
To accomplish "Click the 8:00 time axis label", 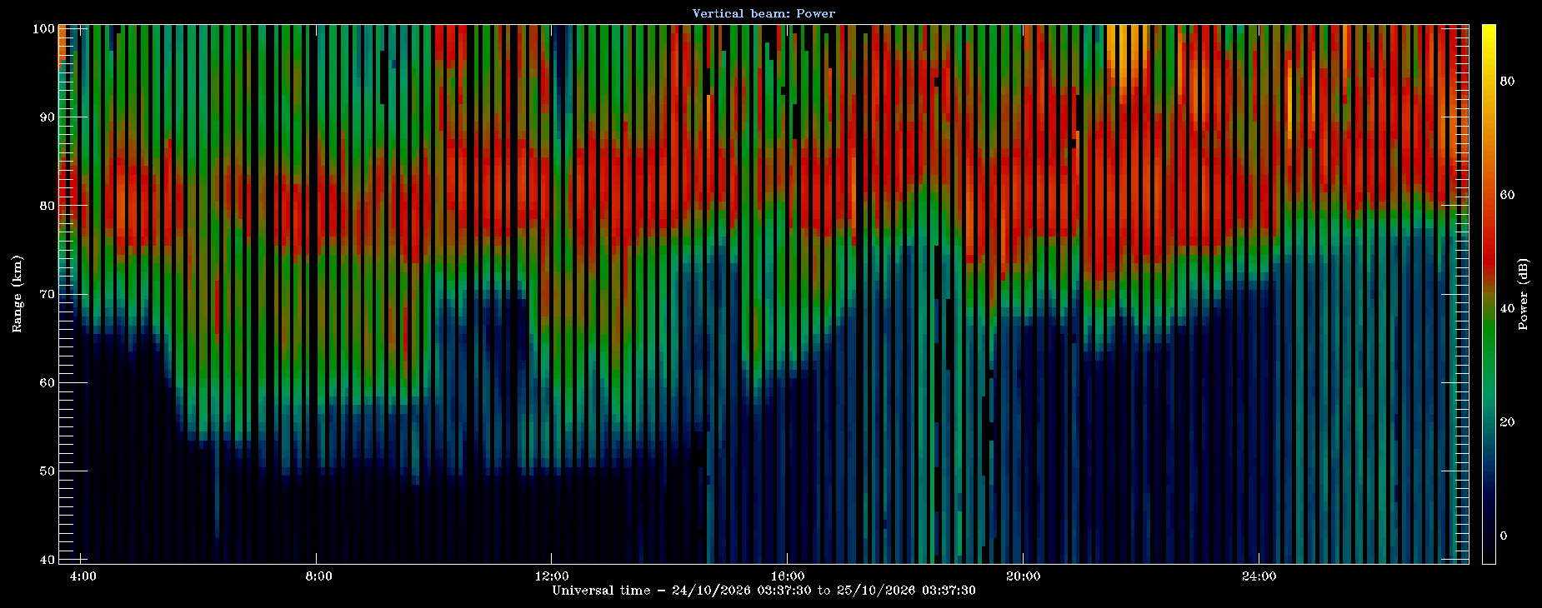I will coord(318,576).
